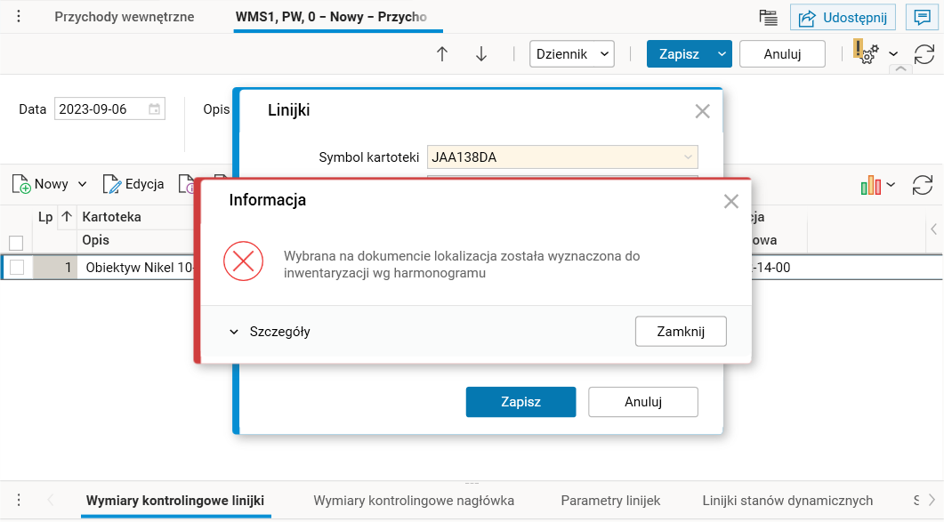Share the document via the Udostępnij button
Viewport: 944px width, 522px height.
click(x=843, y=16)
